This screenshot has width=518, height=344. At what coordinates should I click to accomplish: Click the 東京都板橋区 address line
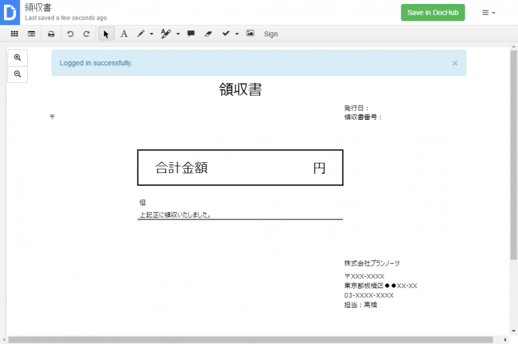tap(380, 285)
